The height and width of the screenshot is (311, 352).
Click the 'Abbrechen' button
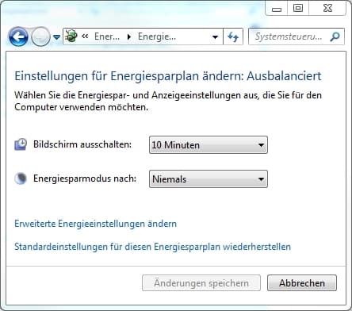[302, 283]
